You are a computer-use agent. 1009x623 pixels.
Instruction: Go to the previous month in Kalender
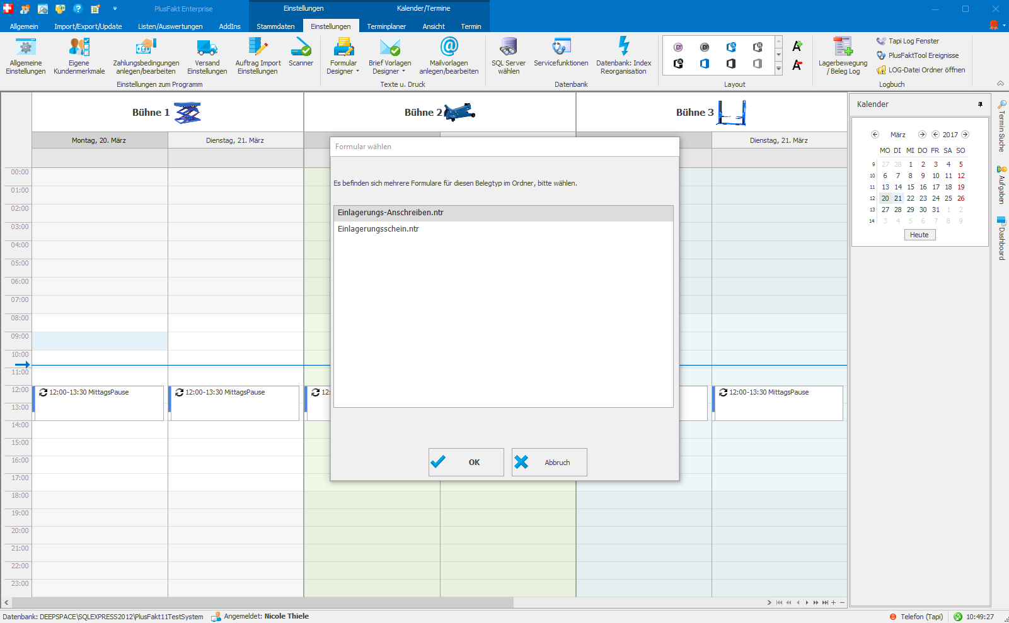875,135
